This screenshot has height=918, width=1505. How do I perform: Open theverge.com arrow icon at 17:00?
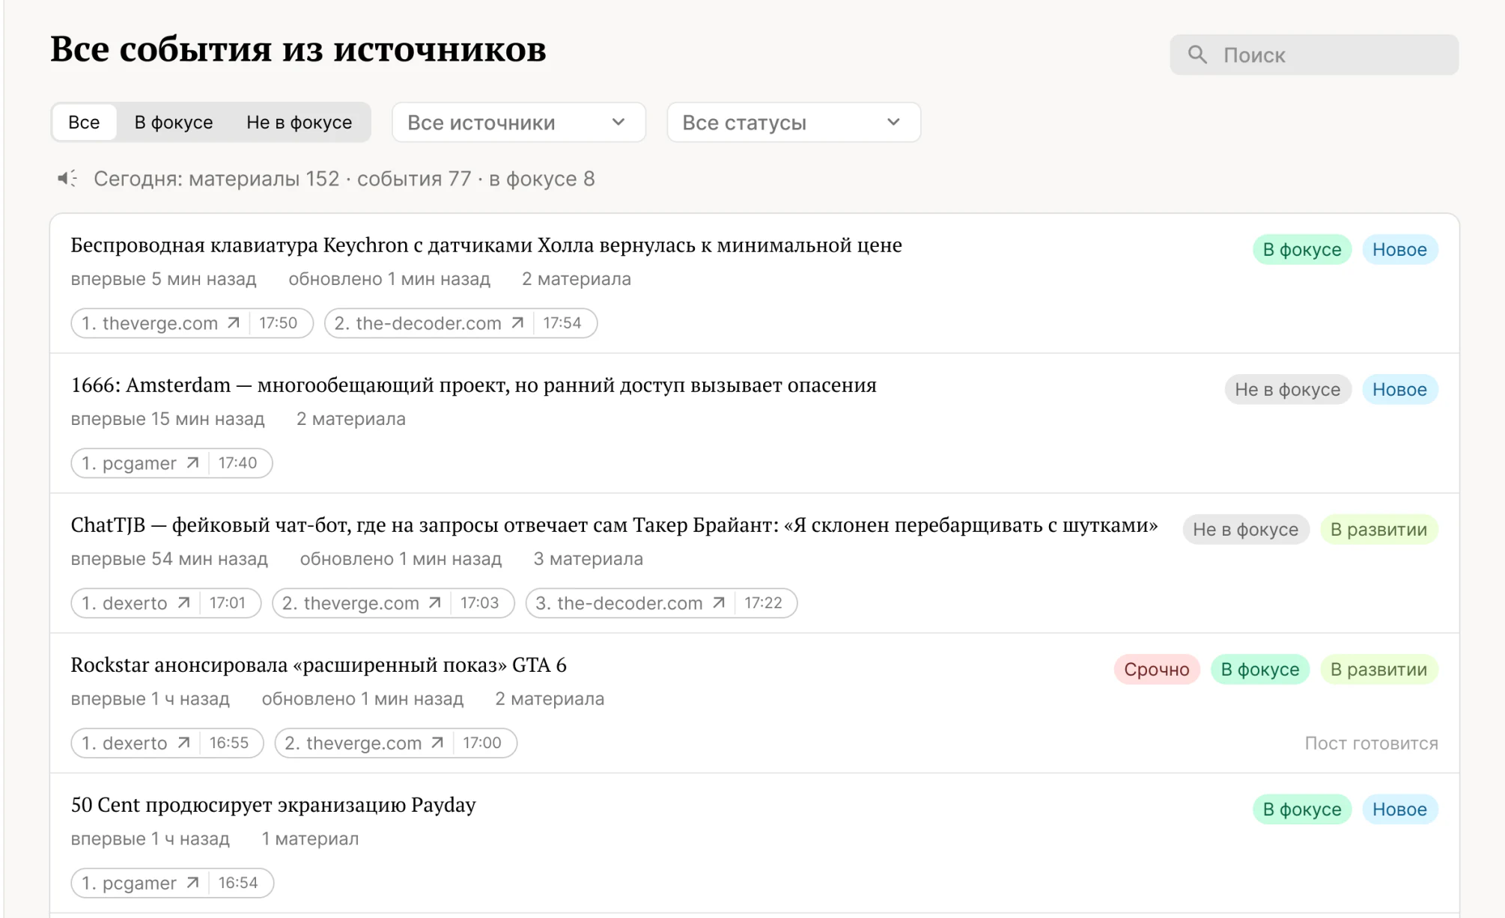point(437,742)
